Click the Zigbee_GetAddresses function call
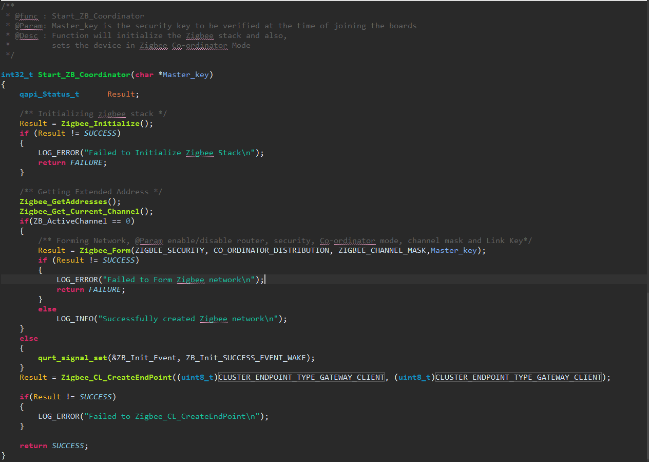Screen dimensions: 649x462 pyautogui.click(x=63, y=201)
